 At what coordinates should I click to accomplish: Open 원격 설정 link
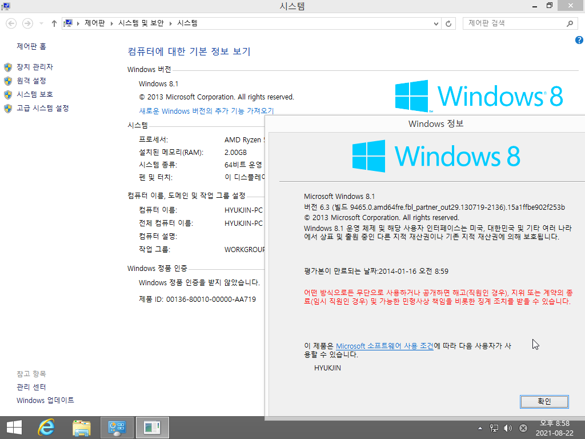pyautogui.click(x=31, y=81)
